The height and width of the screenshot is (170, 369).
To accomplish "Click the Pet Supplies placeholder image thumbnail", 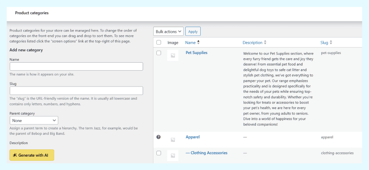I will click(x=173, y=55).
